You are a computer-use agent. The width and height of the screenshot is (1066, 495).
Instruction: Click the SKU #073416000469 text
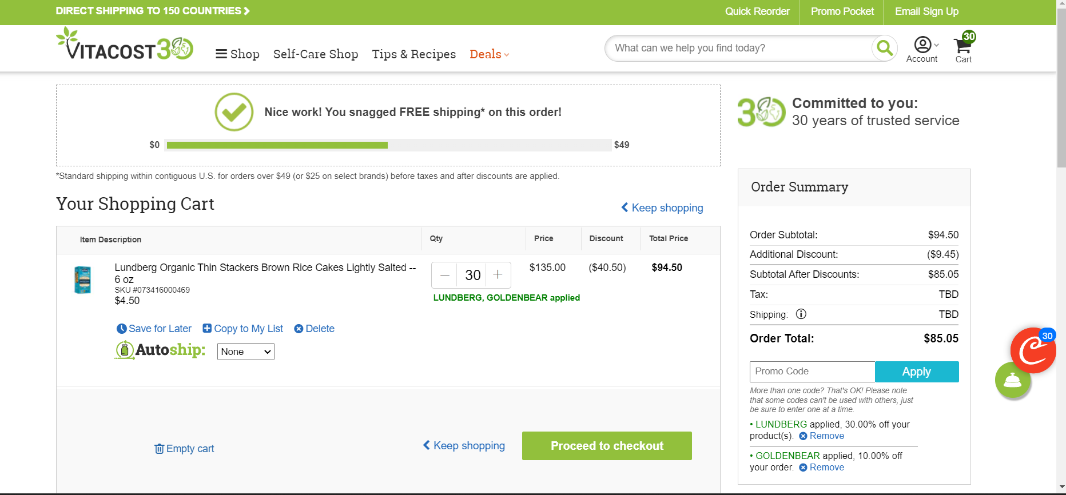[x=152, y=290]
